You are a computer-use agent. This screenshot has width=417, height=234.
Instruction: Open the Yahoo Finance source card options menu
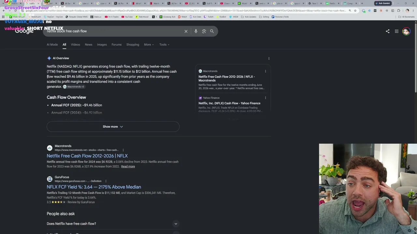[265, 98]
